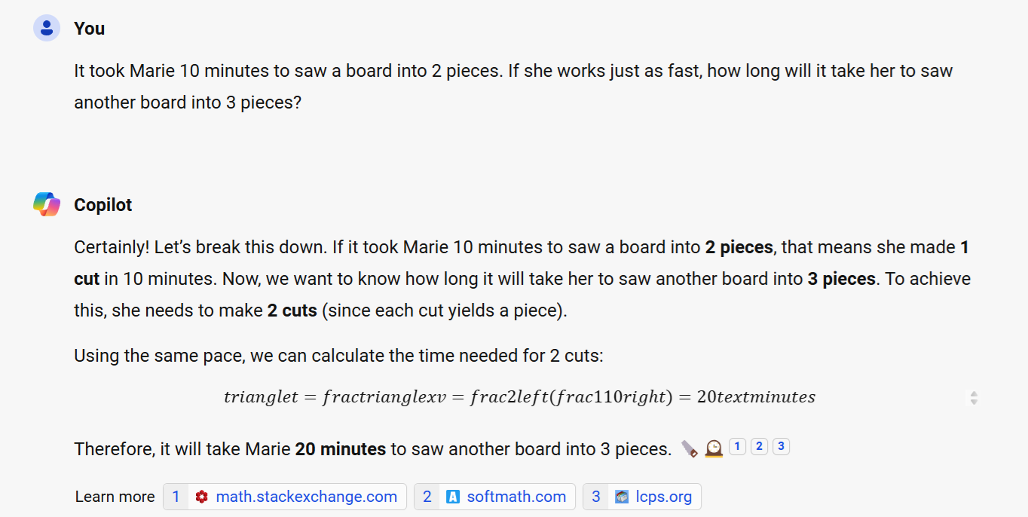Click the red math.stackexchange favicon icon
The width and height of the screenshot is (1028, 517).
(x=201, y=497)
